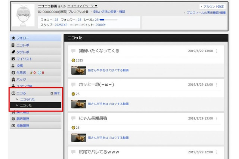Open options menu for 猫飼いたくなってくる comment
Viewport: 239px width, 159px height.
(217, 51)
